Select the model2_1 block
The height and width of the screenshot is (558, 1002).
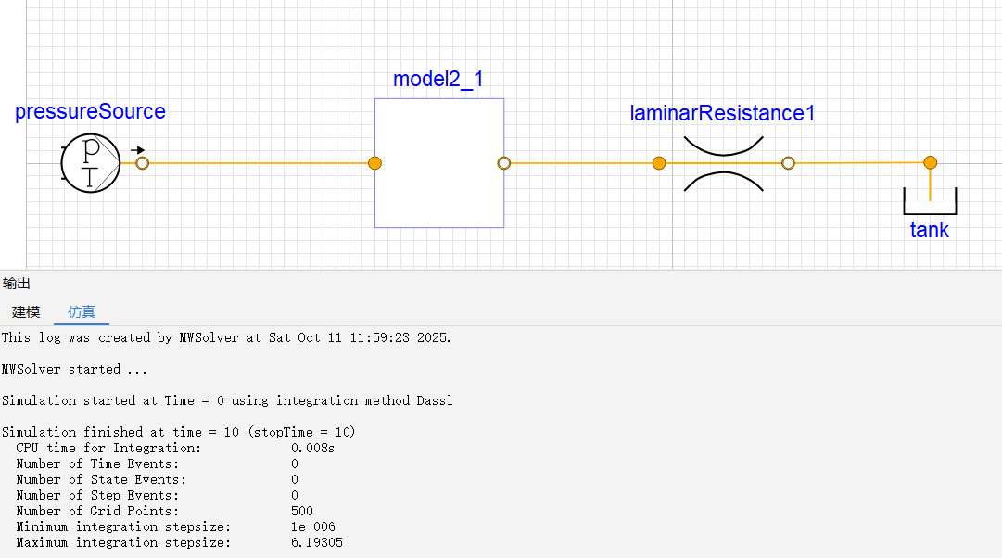point(439,163)
